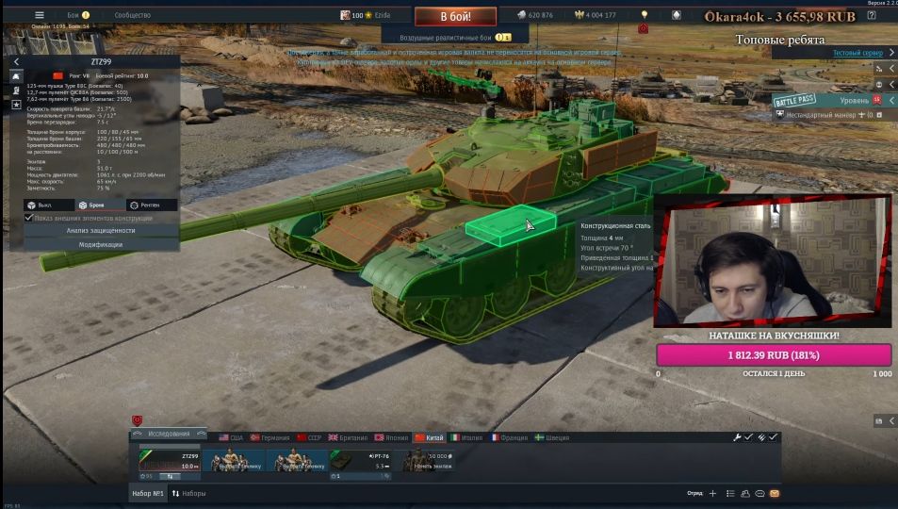Switch view mode to Рентген
Screen dimensions: 898x509
click(152, 205)
